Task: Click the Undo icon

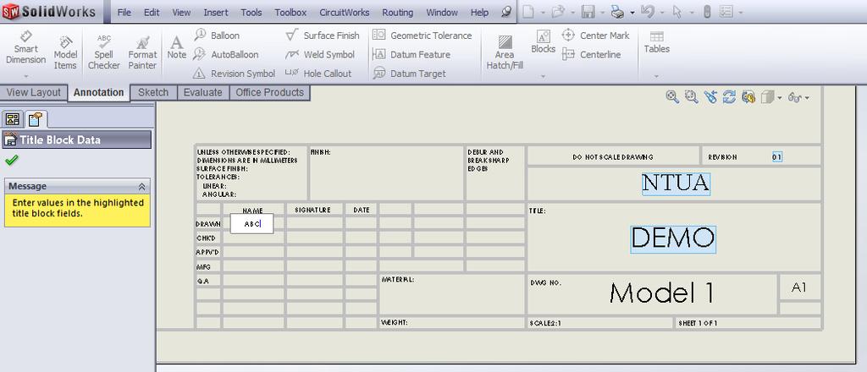Action: [648, 12]
